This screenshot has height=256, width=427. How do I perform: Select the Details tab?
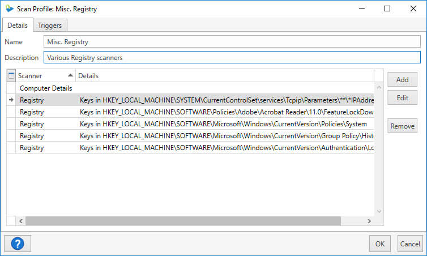pos(18,25)
